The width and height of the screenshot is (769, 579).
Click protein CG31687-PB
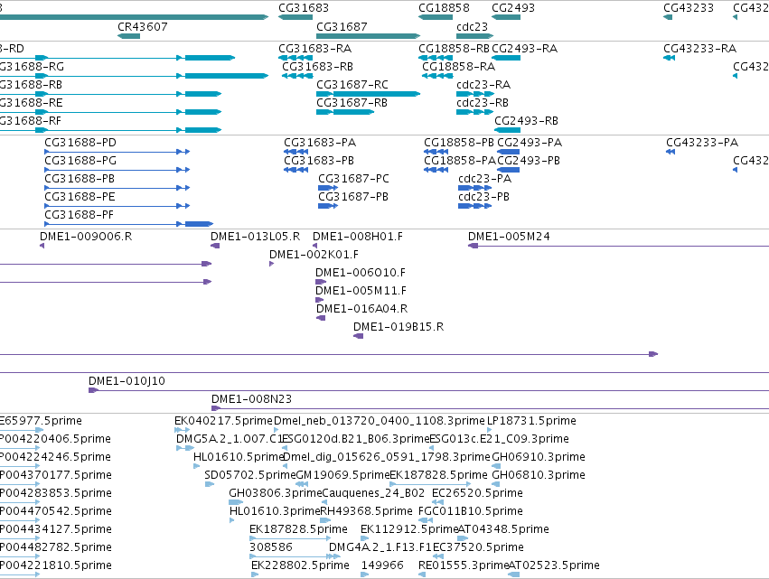353,197
